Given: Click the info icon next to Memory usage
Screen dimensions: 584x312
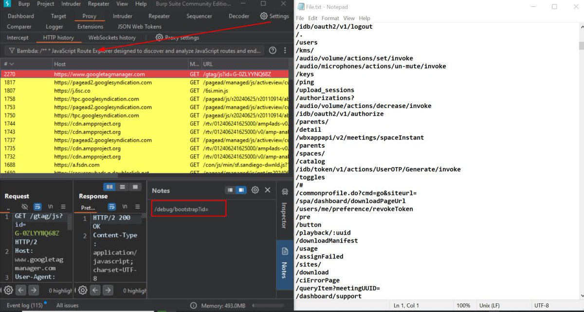Looking at the screenshot, I should 194,305.
